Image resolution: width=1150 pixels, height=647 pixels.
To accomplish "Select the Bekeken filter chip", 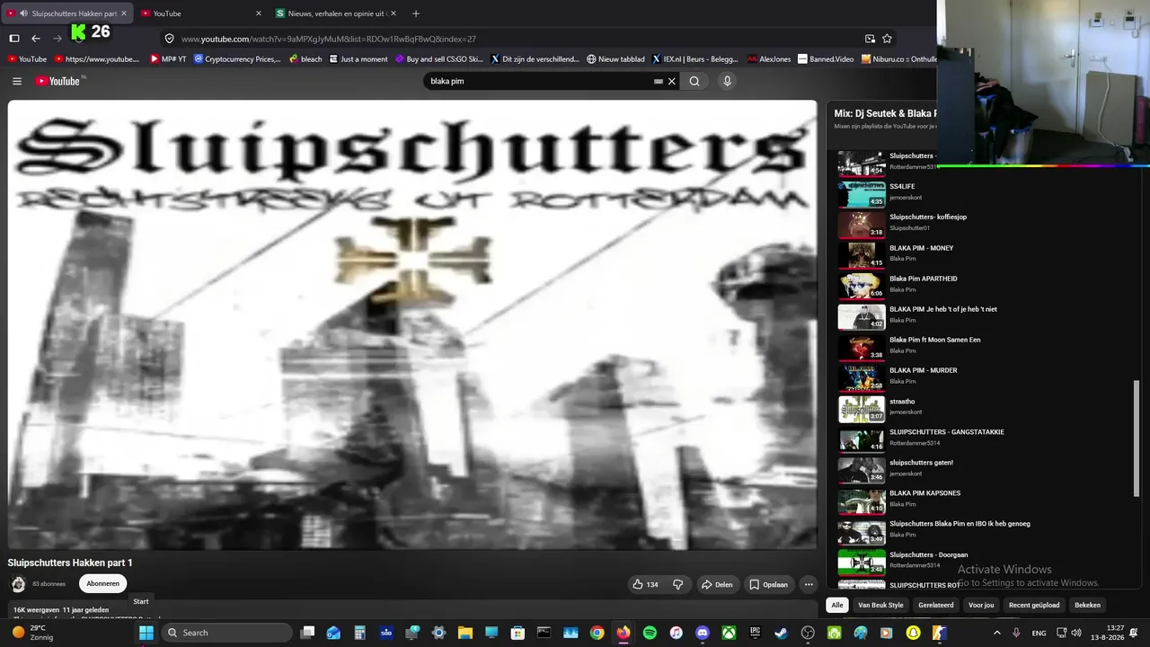I will tap(1087, 605).
